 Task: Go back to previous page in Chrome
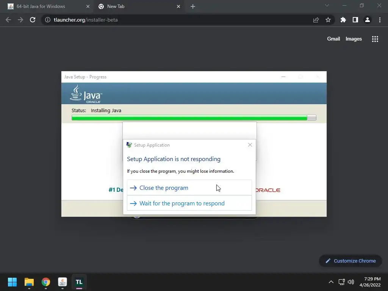pyautogui.click(x=8, y=20)
